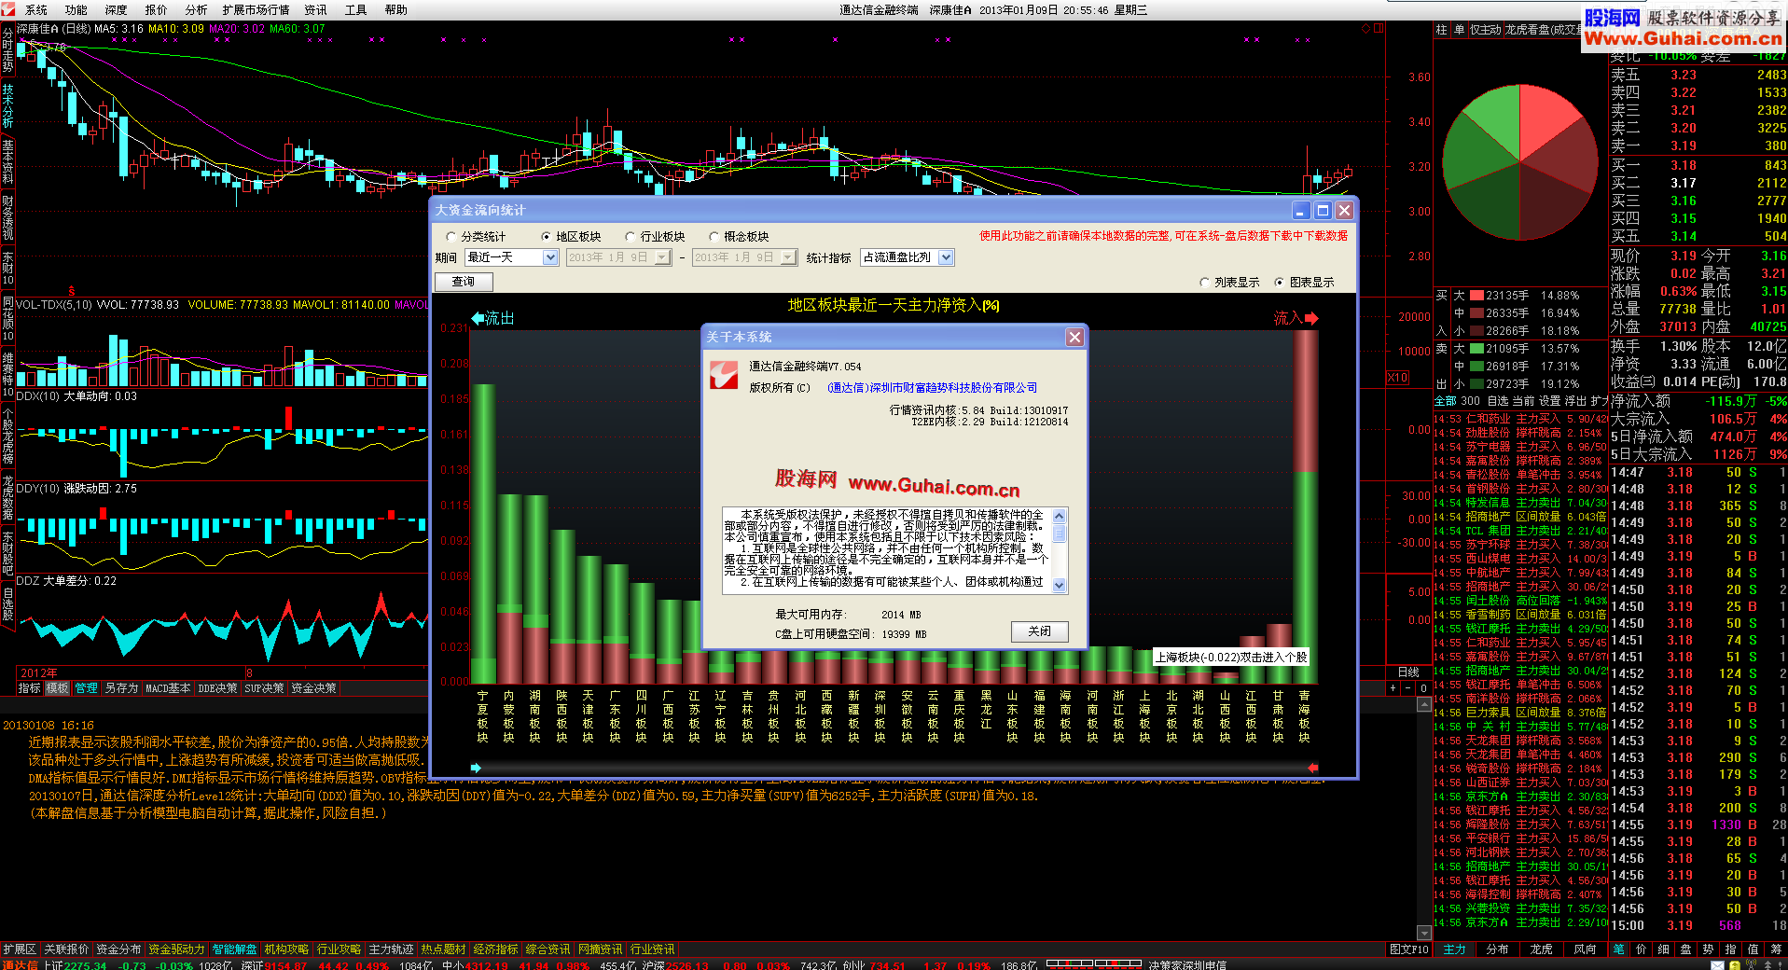Click the 另存为 save-as button
Screen dimensions: 1788x970
tap(121, 688)
